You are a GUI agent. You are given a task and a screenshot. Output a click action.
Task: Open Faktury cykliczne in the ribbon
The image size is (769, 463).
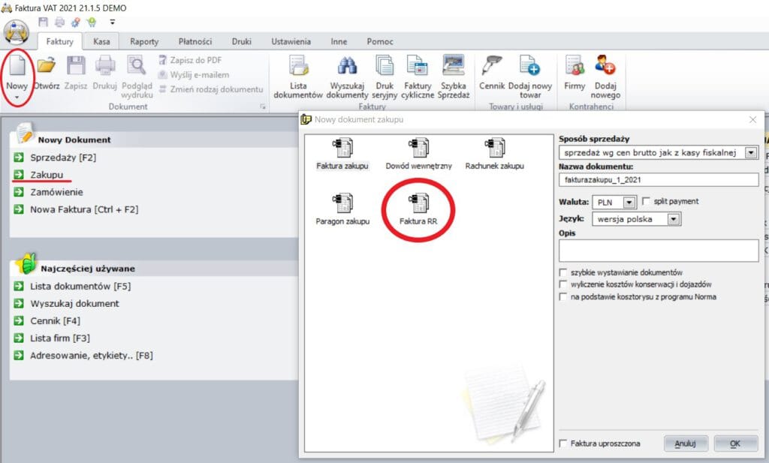(x=417, y=69)
